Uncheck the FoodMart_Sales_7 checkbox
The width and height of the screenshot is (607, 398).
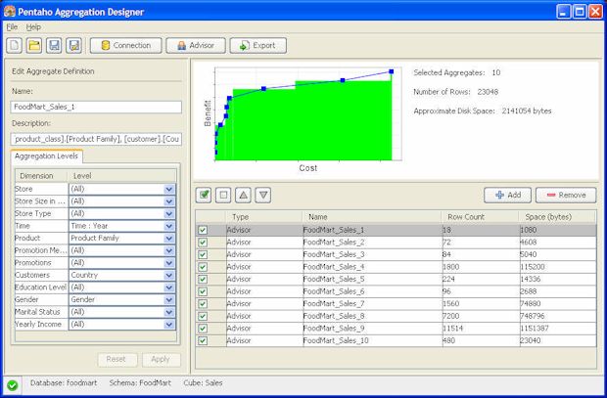(203, 304)
